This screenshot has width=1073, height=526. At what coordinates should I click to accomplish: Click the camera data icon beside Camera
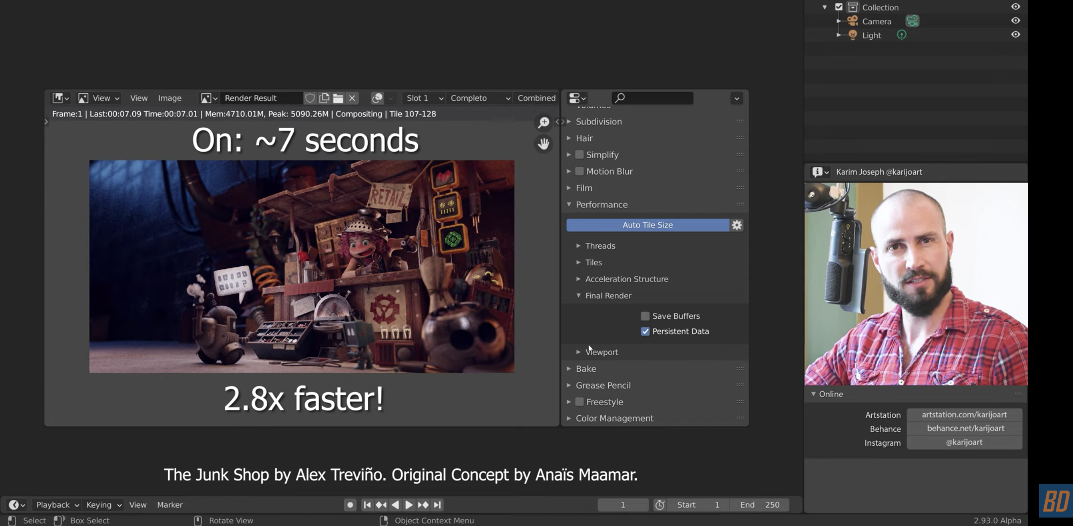[x=912, y=21]
